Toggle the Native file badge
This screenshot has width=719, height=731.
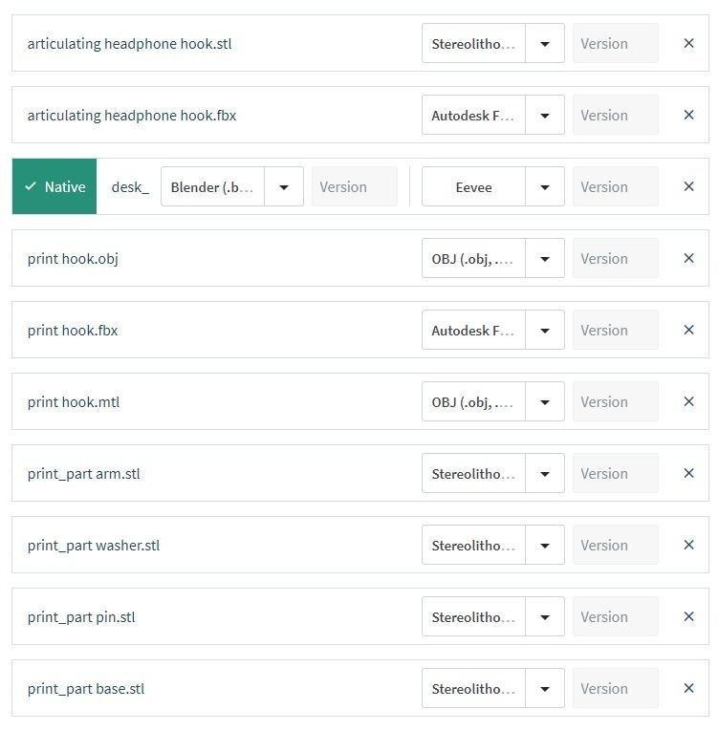pos(54,187)
